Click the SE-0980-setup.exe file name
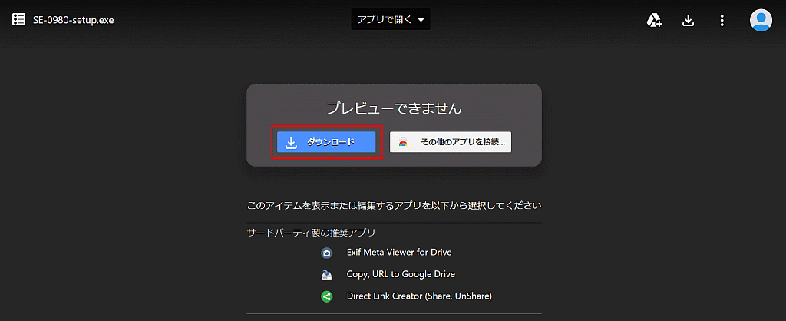This screenshot has width=786, height=321. (73, 20)
